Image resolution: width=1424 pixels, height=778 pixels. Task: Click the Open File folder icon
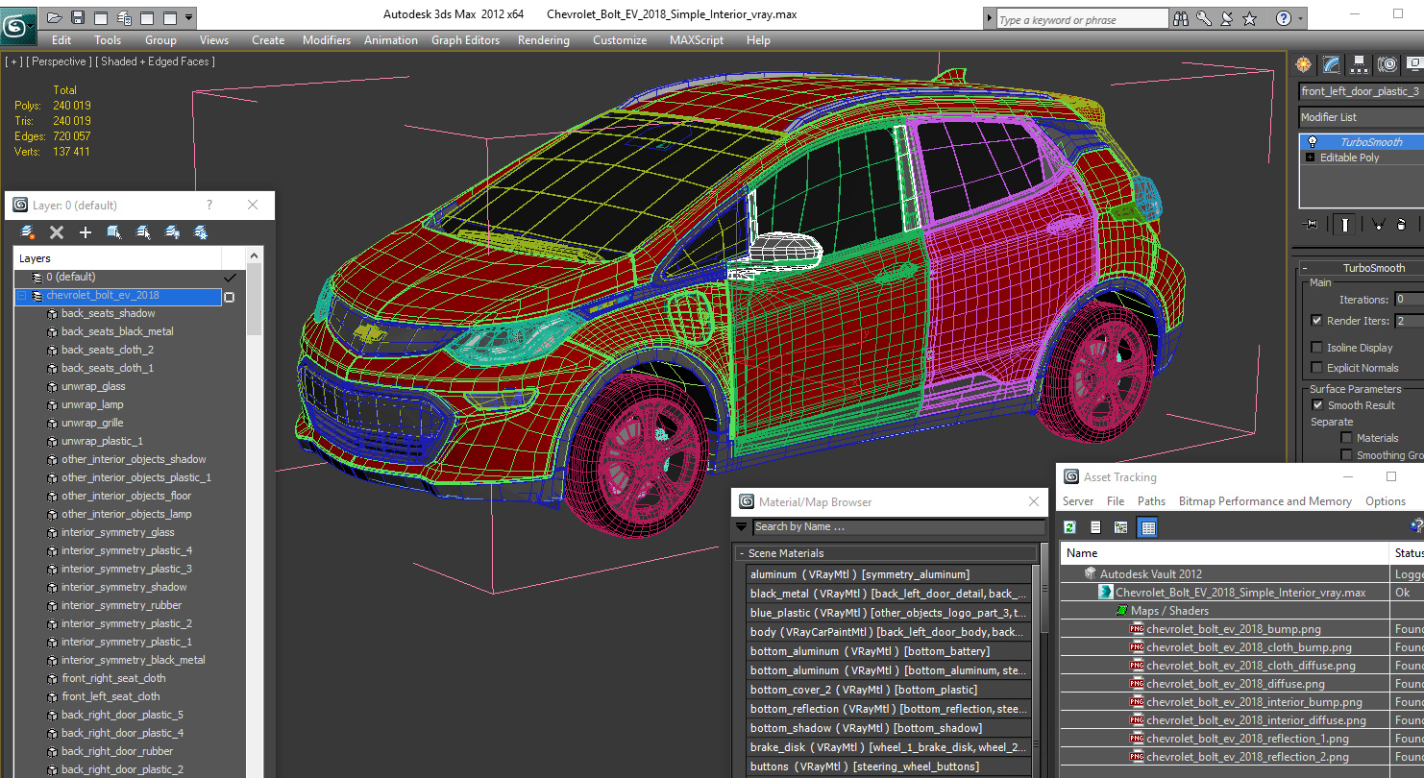pyautogui.click(x=55, y=17)
